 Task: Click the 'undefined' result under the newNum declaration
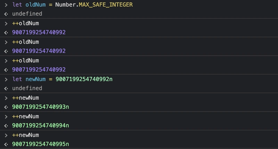coord(27,88)
